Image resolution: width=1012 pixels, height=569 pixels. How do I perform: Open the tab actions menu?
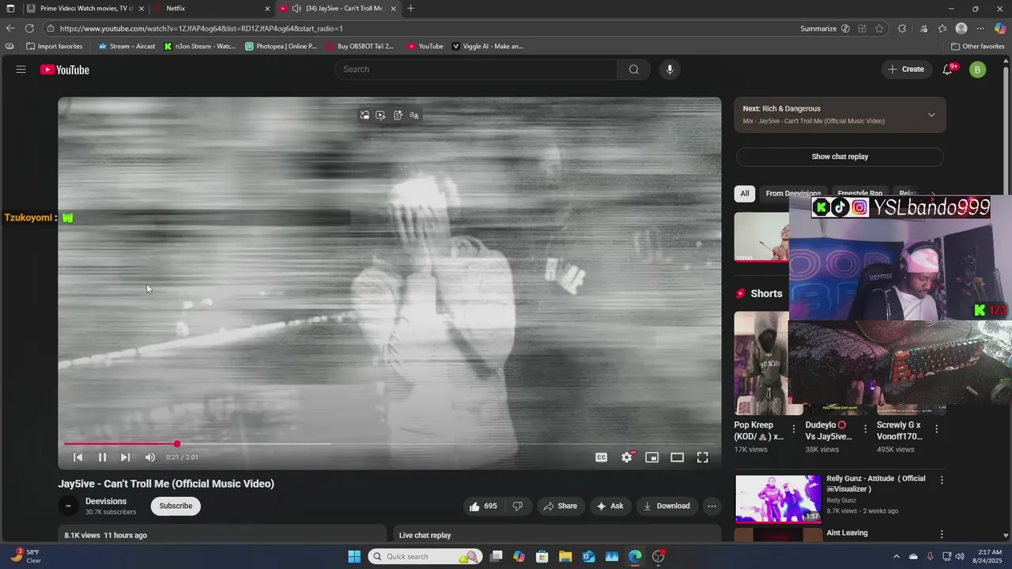11,9
